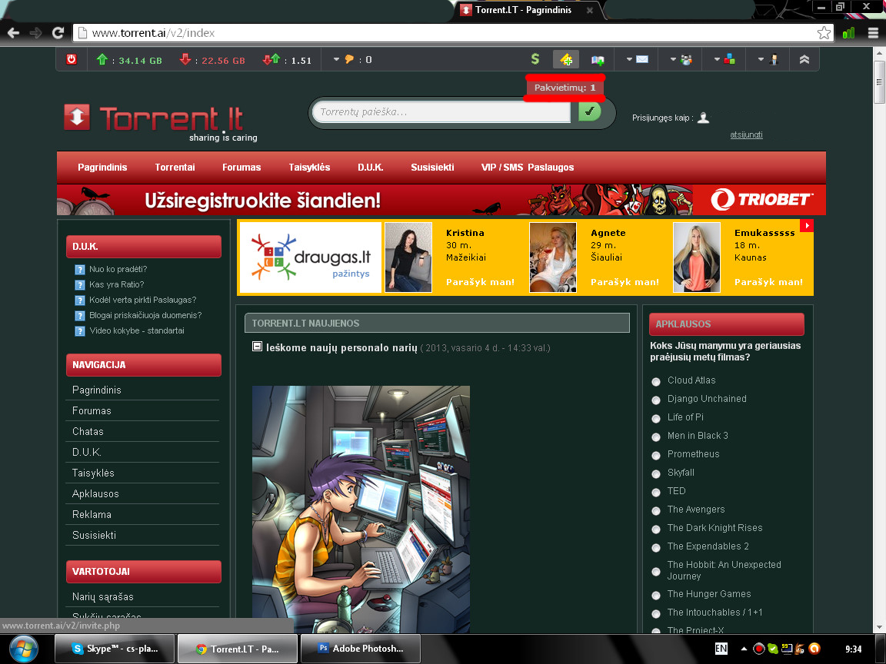
Task: Click the invite icon with plus sign
Action: pyautogui.click(x=566, y=59)
